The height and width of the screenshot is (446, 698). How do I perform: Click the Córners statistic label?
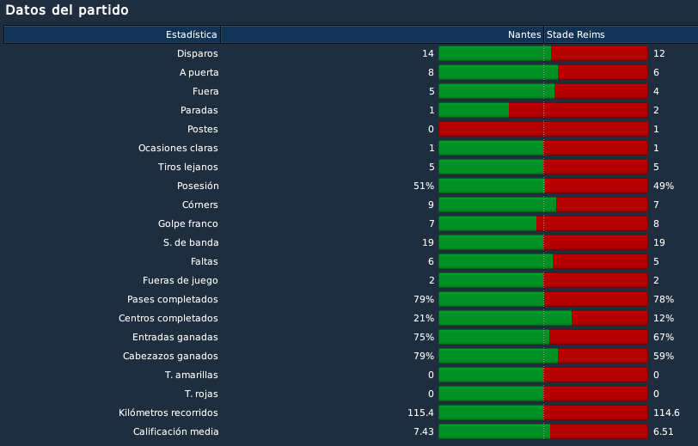[200, 205]
